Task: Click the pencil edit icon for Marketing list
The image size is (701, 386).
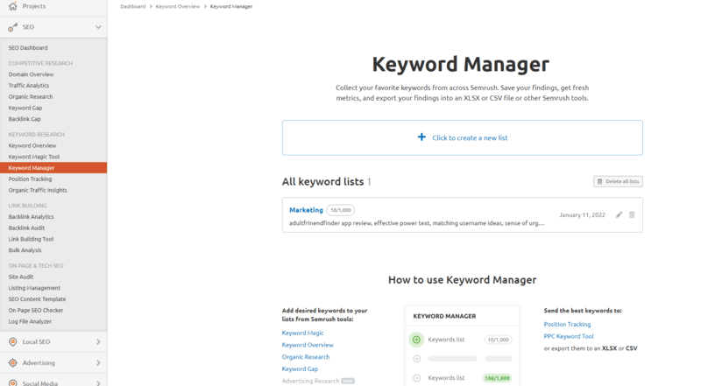Action: 620,215
